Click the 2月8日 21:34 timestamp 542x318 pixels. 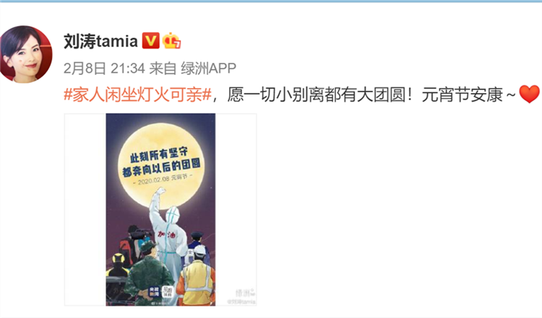click(104, 69)
